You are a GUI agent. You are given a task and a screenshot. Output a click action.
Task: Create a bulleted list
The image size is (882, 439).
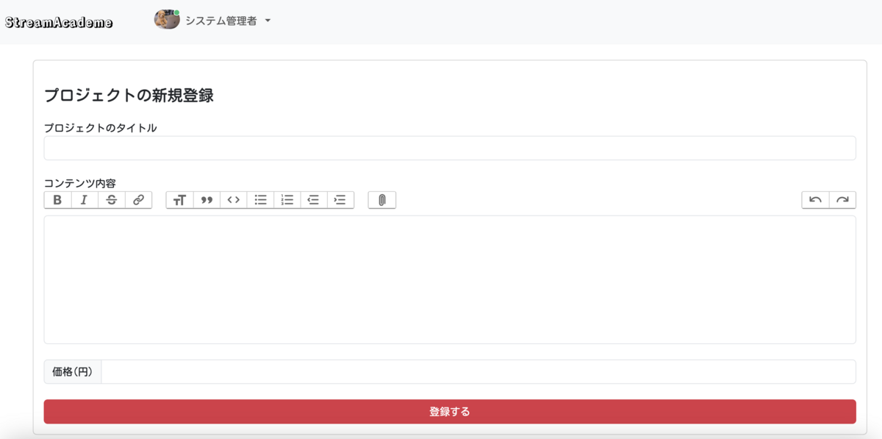coord(260,200)
